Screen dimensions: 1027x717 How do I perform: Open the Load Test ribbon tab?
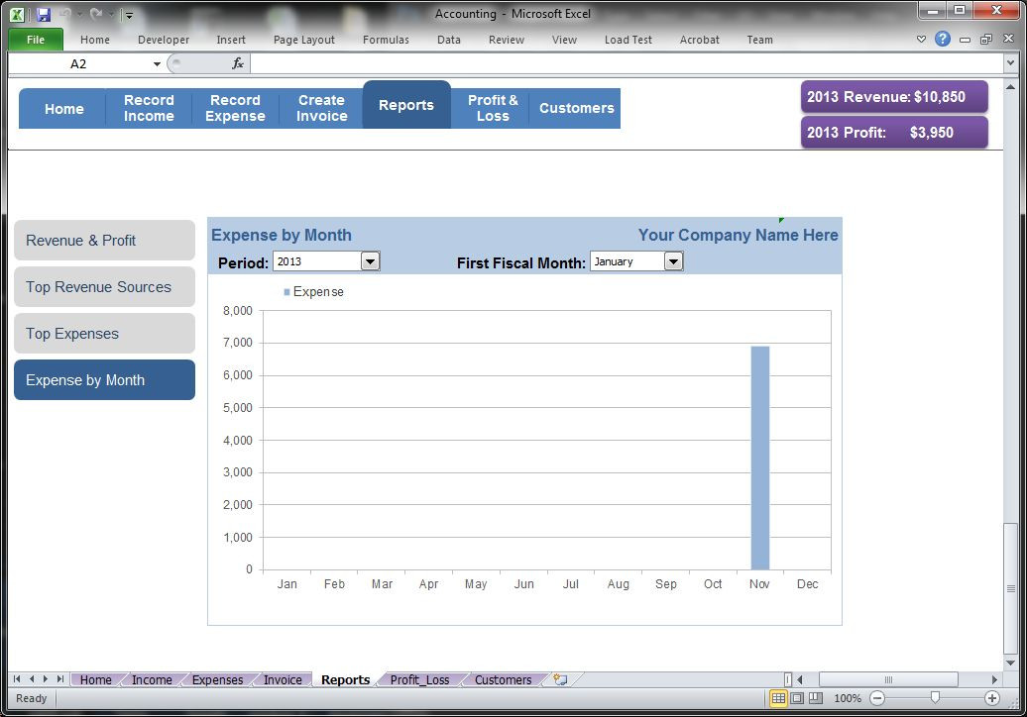[x=628, y=40]
